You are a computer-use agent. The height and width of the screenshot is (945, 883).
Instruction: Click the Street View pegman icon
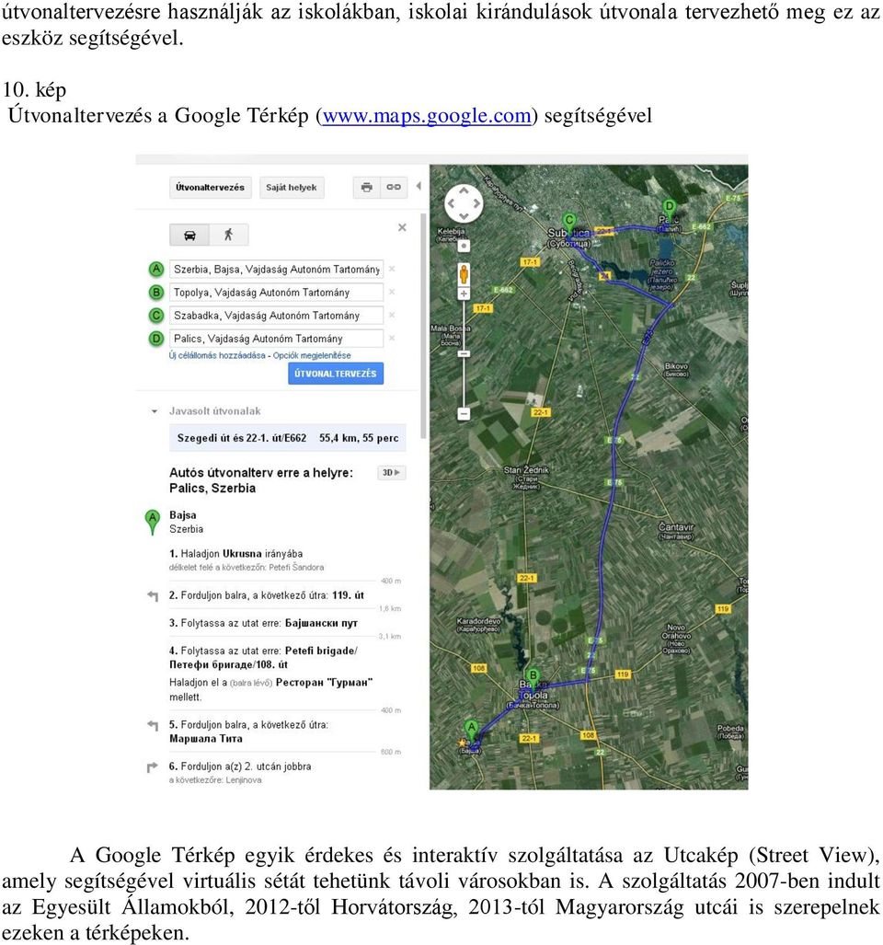(x=464, y=275)
